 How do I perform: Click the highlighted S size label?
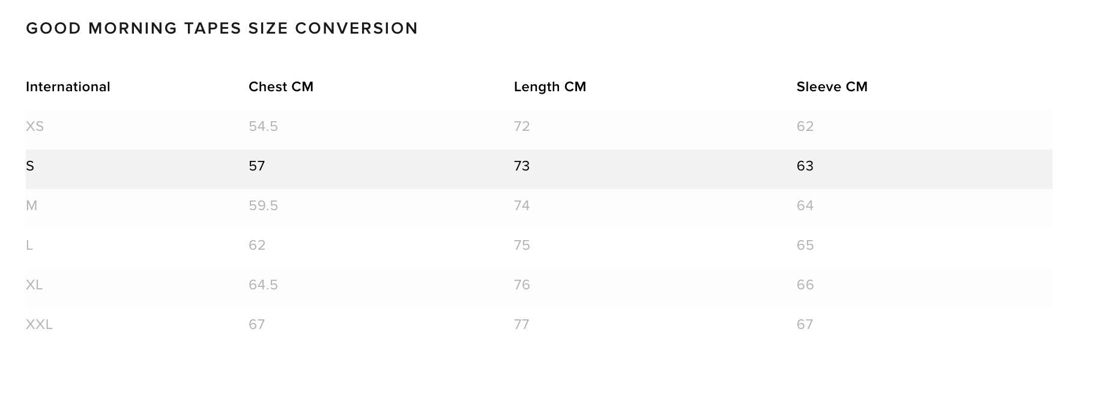pos(30,166)
